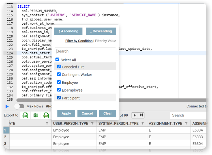Screen dimensions: 212x155
Task: Switch to Filter by Value
Action: click(x=106, y=41)
